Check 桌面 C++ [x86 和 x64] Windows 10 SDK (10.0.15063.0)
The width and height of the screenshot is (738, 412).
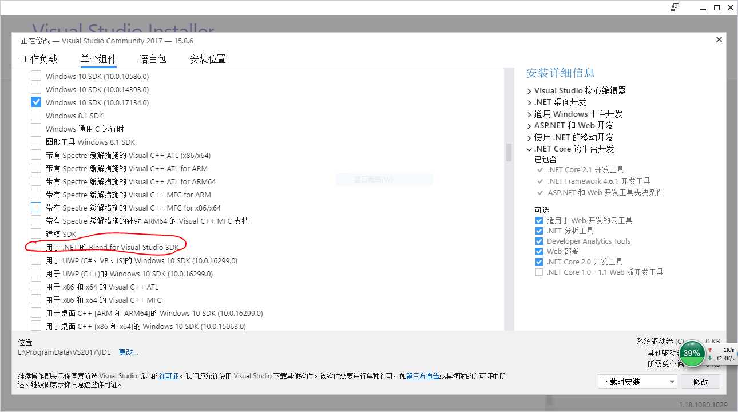[x=36, y=326]
